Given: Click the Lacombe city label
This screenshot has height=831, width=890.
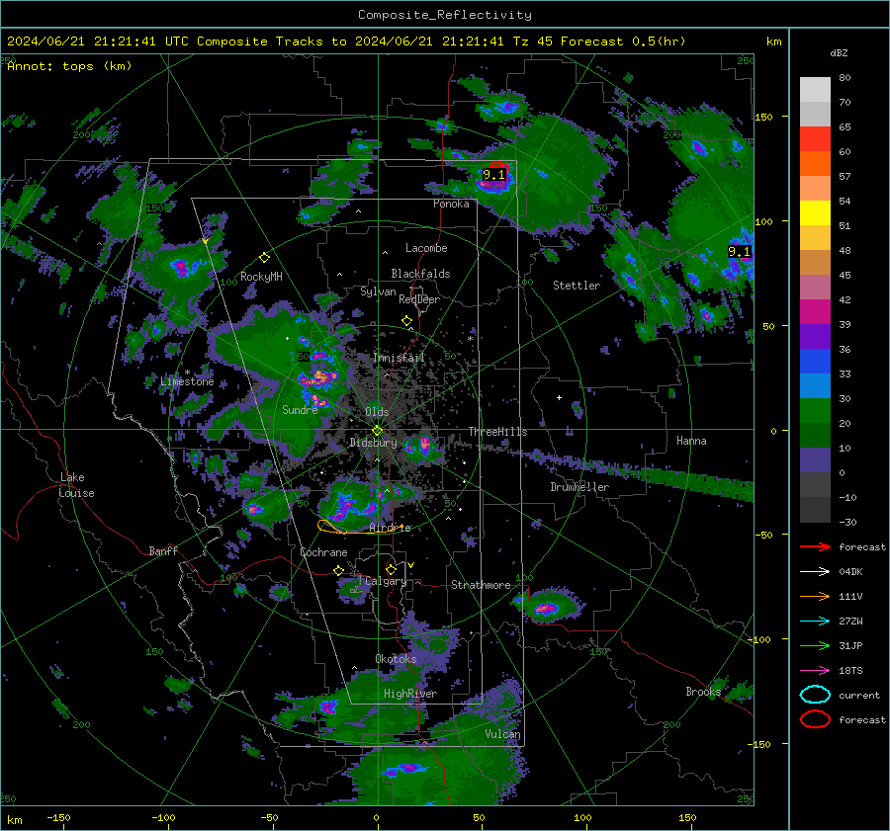Looking at the screenshot, I should [x=426, y=248].
